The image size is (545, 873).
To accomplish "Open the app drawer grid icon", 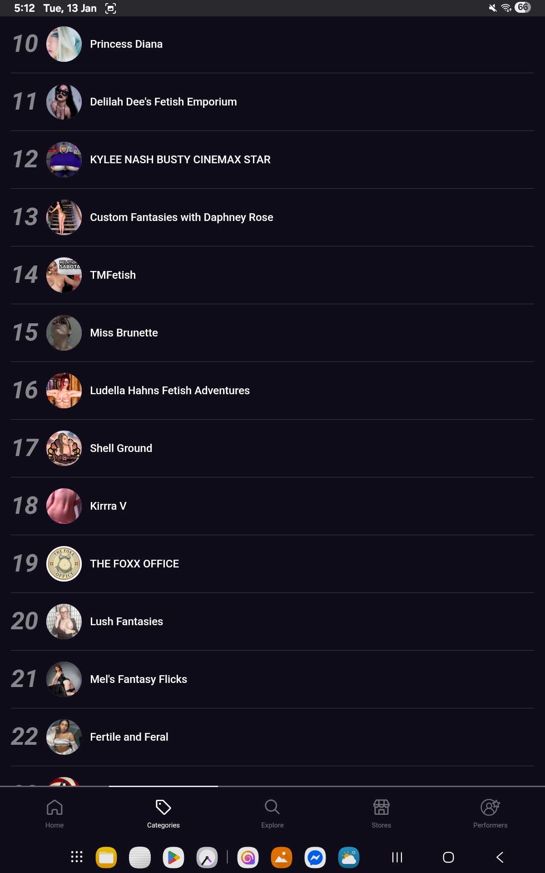I will point(77,858).
